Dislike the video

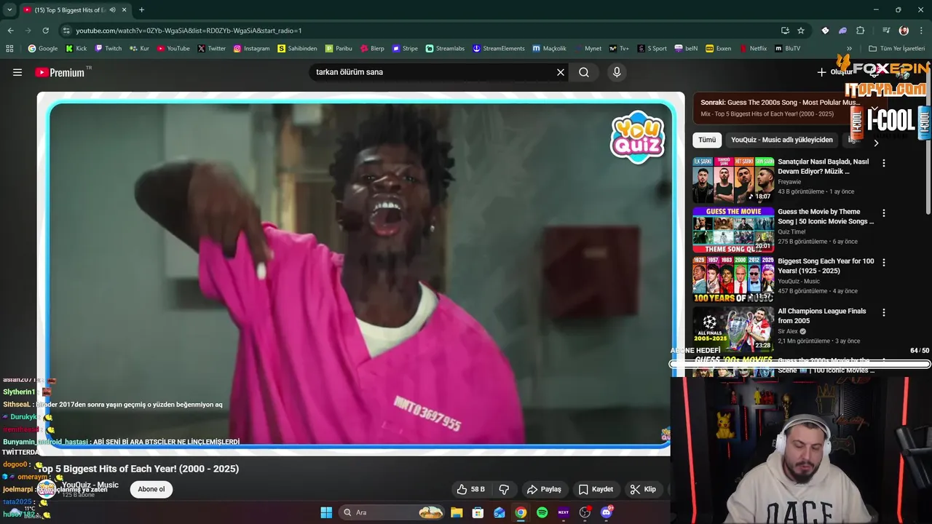[x=504, y=489]
